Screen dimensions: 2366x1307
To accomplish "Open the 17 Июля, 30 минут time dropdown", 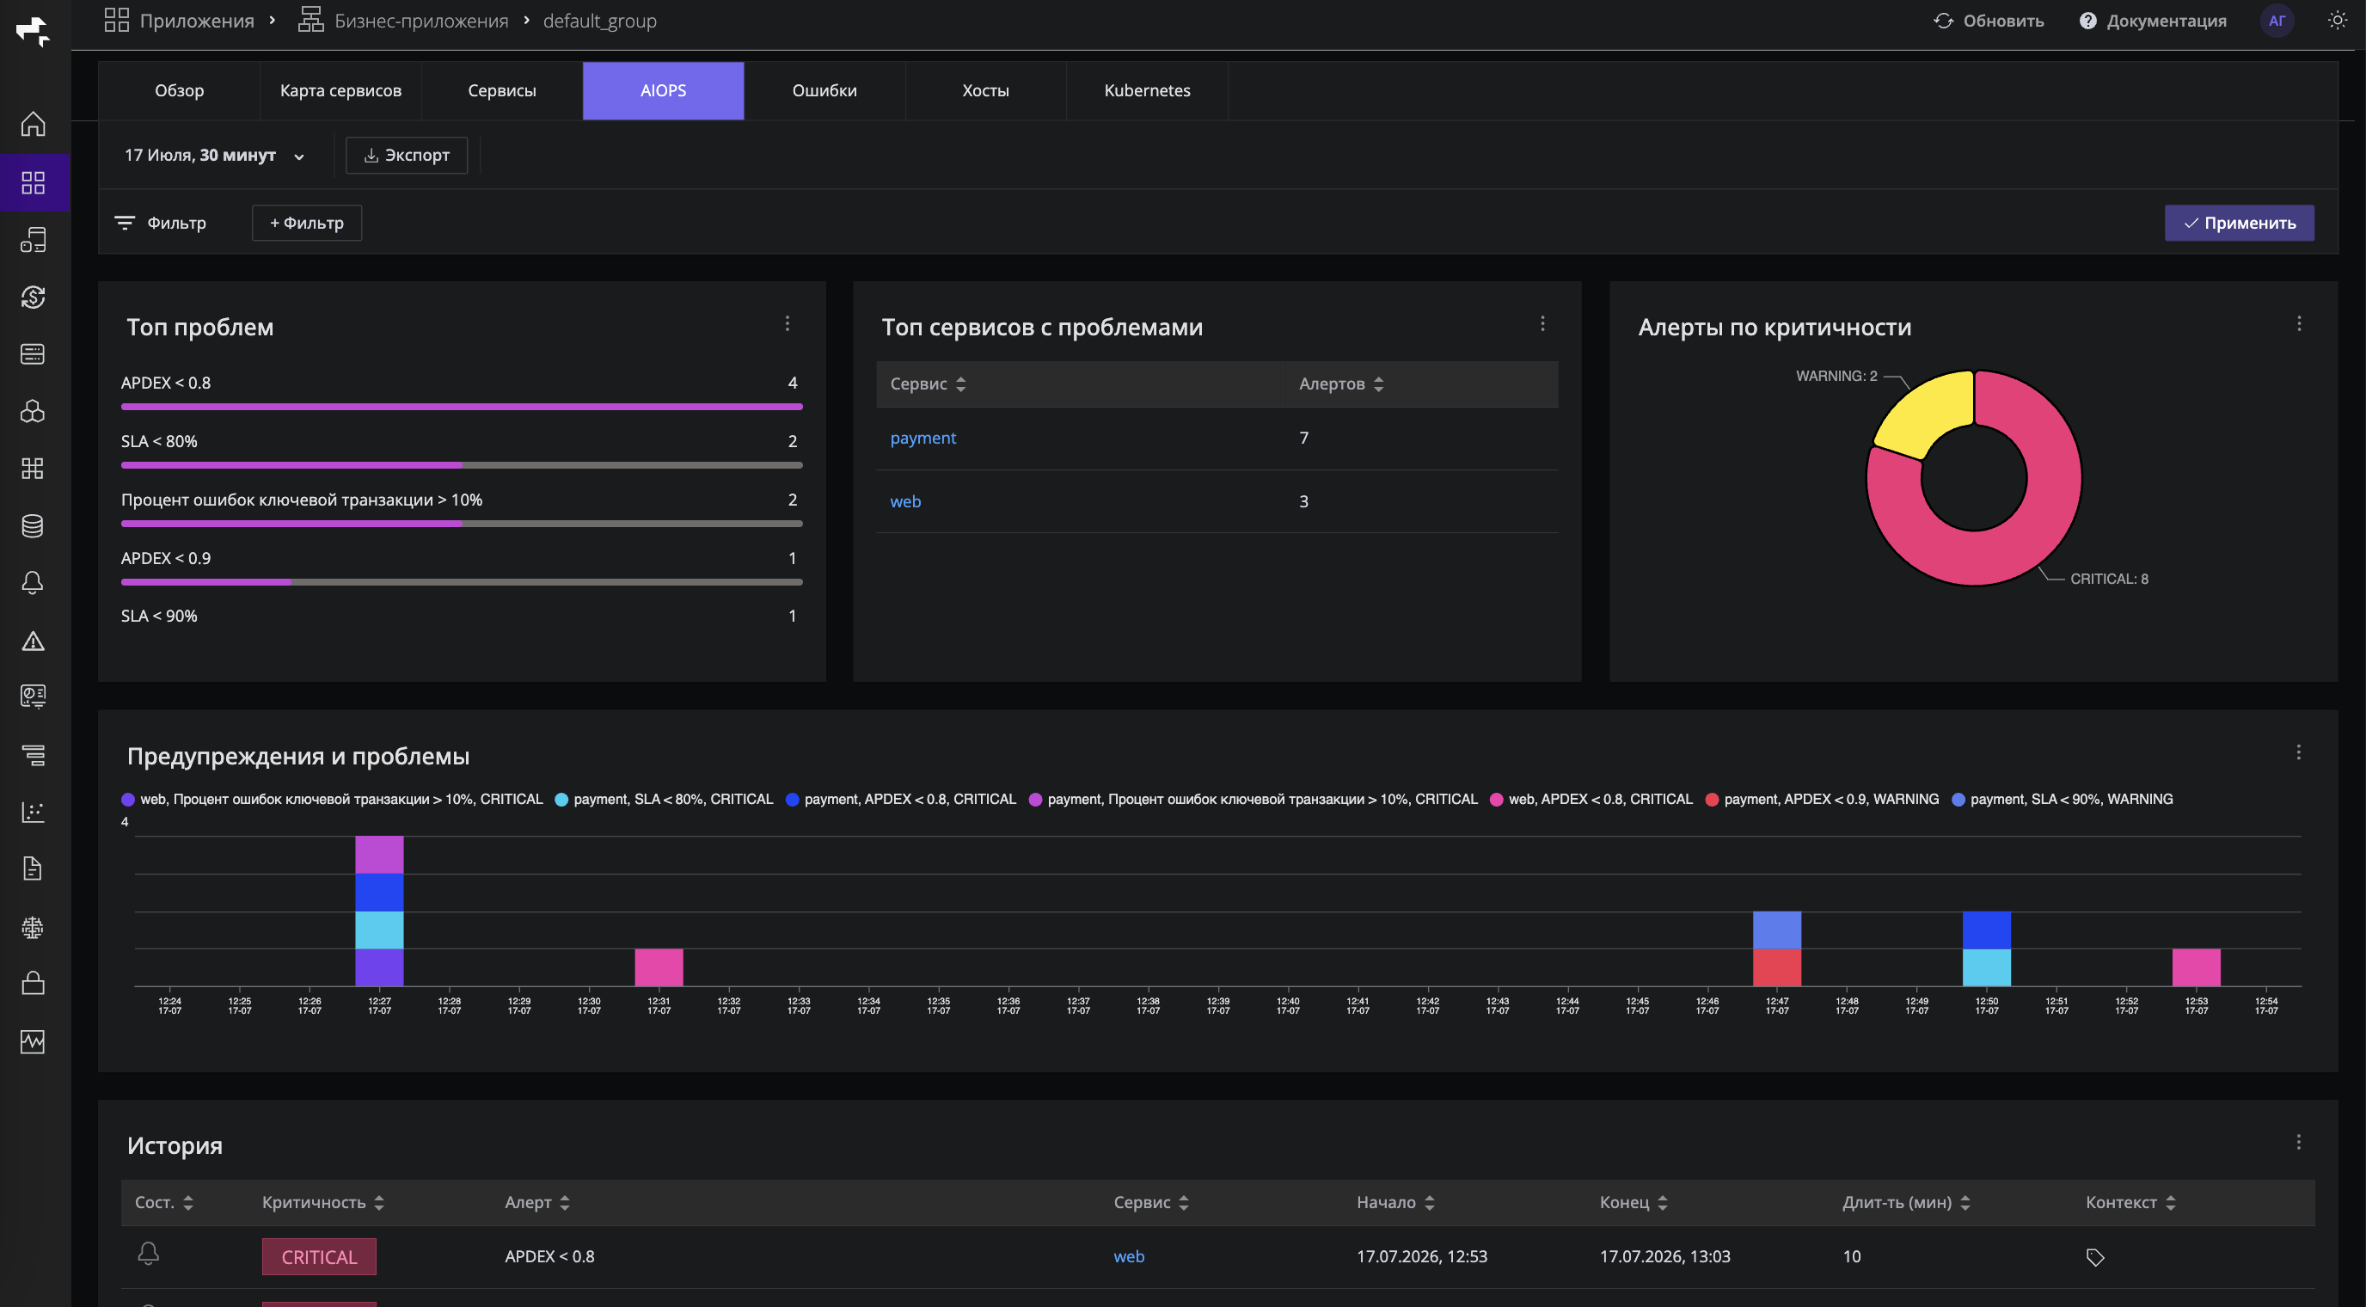I will pos(214,156).
